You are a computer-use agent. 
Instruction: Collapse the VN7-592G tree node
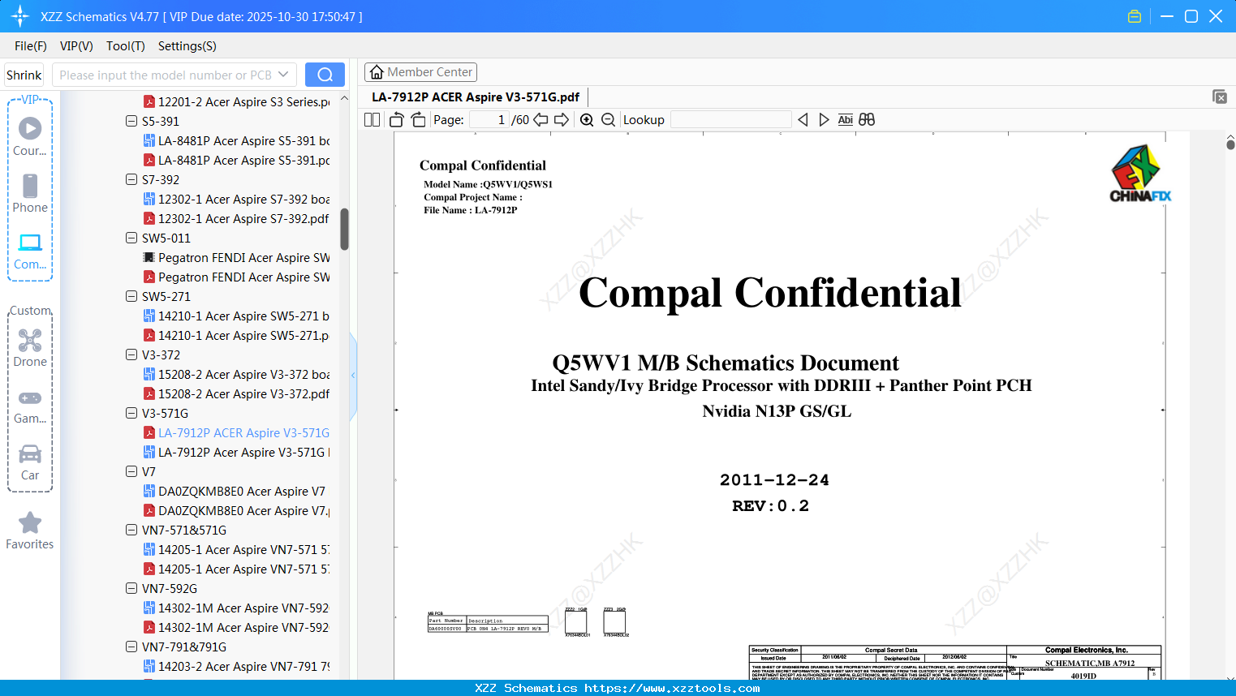(x=131, y=588)
